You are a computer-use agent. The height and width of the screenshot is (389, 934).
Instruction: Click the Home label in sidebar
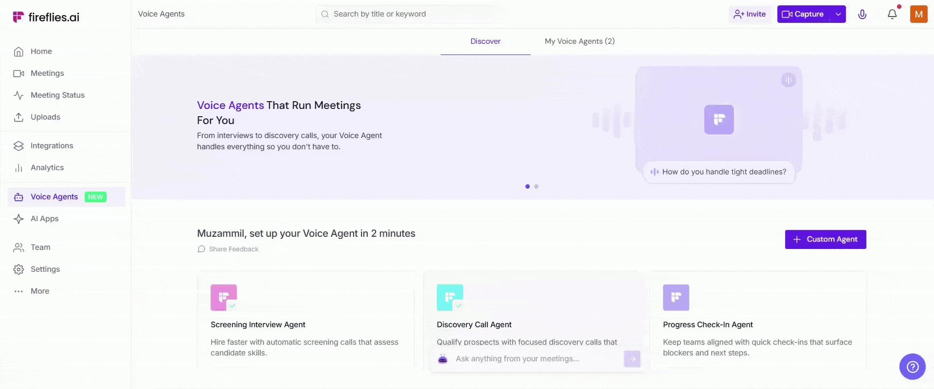[x=41, y=52]
